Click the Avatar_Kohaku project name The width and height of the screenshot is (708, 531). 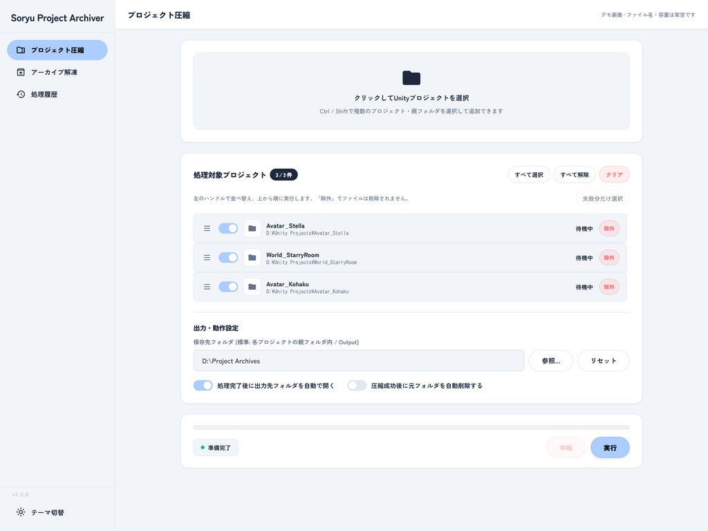(x=288, y=284)
